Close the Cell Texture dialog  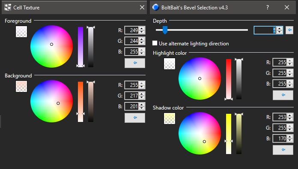pyautogui.click(x=142, y=7)
